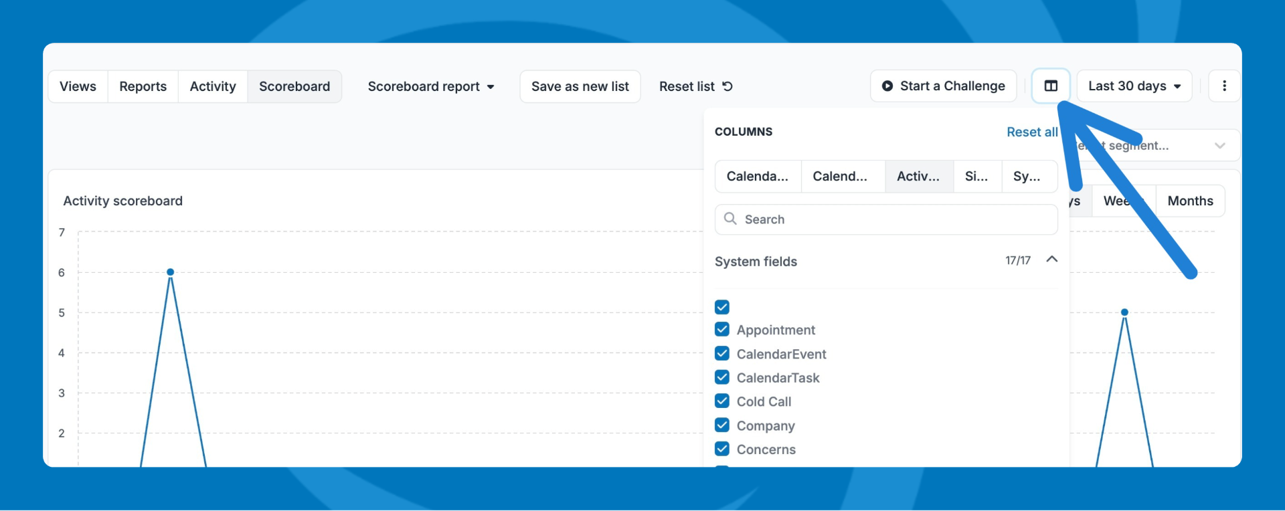Collapse the System fields section chevron
The width and height of the screenshot is (1285, 511).
click(x=1051, y=260)
